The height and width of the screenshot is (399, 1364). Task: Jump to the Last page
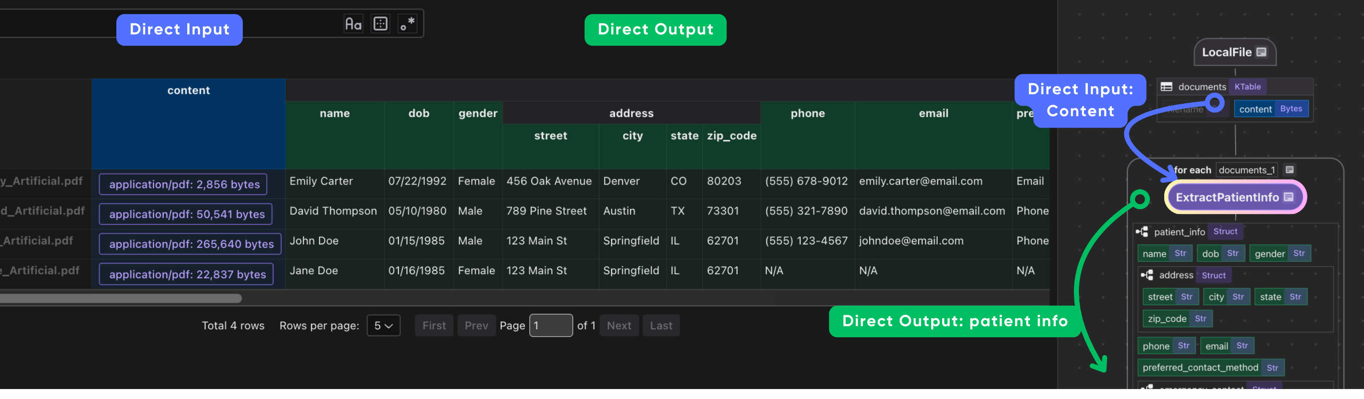click(x=661, y=326)
